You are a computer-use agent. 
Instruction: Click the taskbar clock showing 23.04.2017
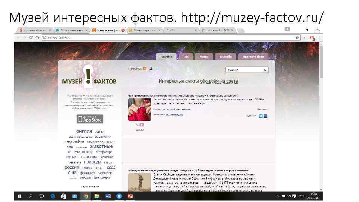point(313,196)
